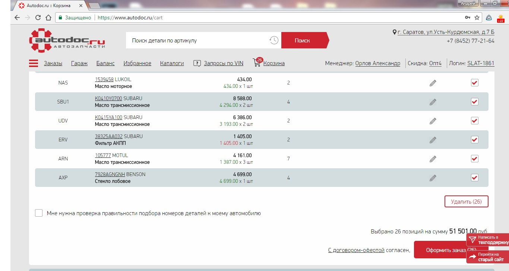The image size is (509, 271).
Task: Open a new browser tab
Action: coord(95,6)
